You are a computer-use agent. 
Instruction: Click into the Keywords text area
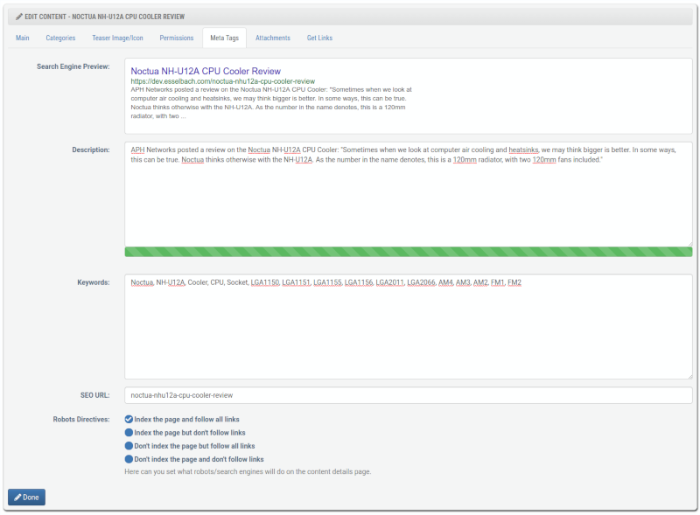(x=409, y=327)
